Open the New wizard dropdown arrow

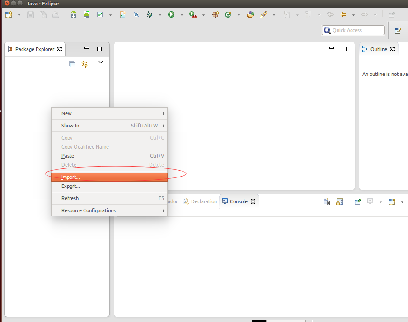[x=19, y=15]
